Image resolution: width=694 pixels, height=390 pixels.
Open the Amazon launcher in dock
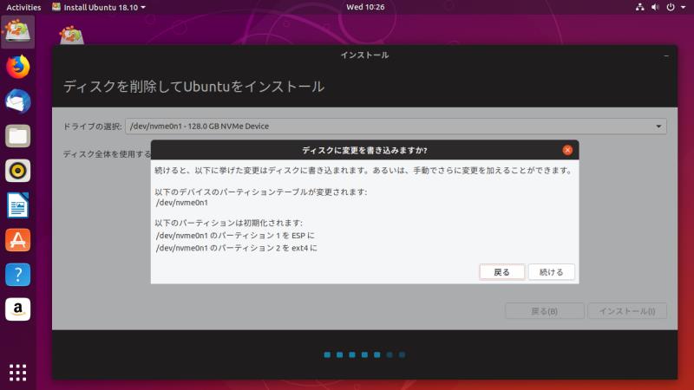[x=17, y=309]
